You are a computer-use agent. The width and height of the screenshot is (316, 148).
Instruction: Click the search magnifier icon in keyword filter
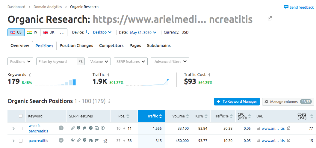pyautogui.click(x=81, y=62)
